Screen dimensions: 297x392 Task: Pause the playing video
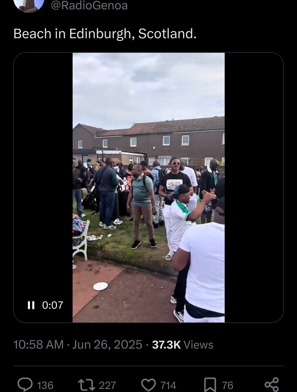coord(31,305)
